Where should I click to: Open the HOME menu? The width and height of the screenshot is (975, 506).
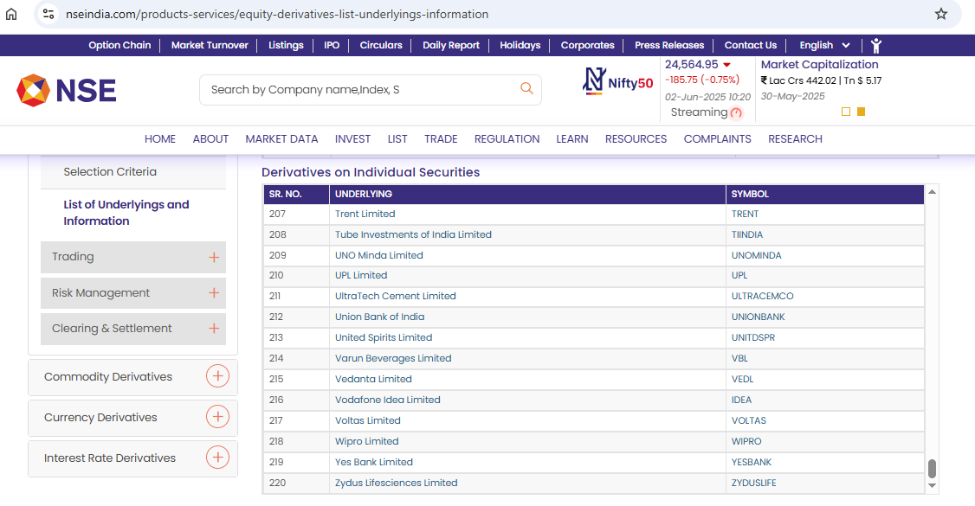(x=160, y=139)
